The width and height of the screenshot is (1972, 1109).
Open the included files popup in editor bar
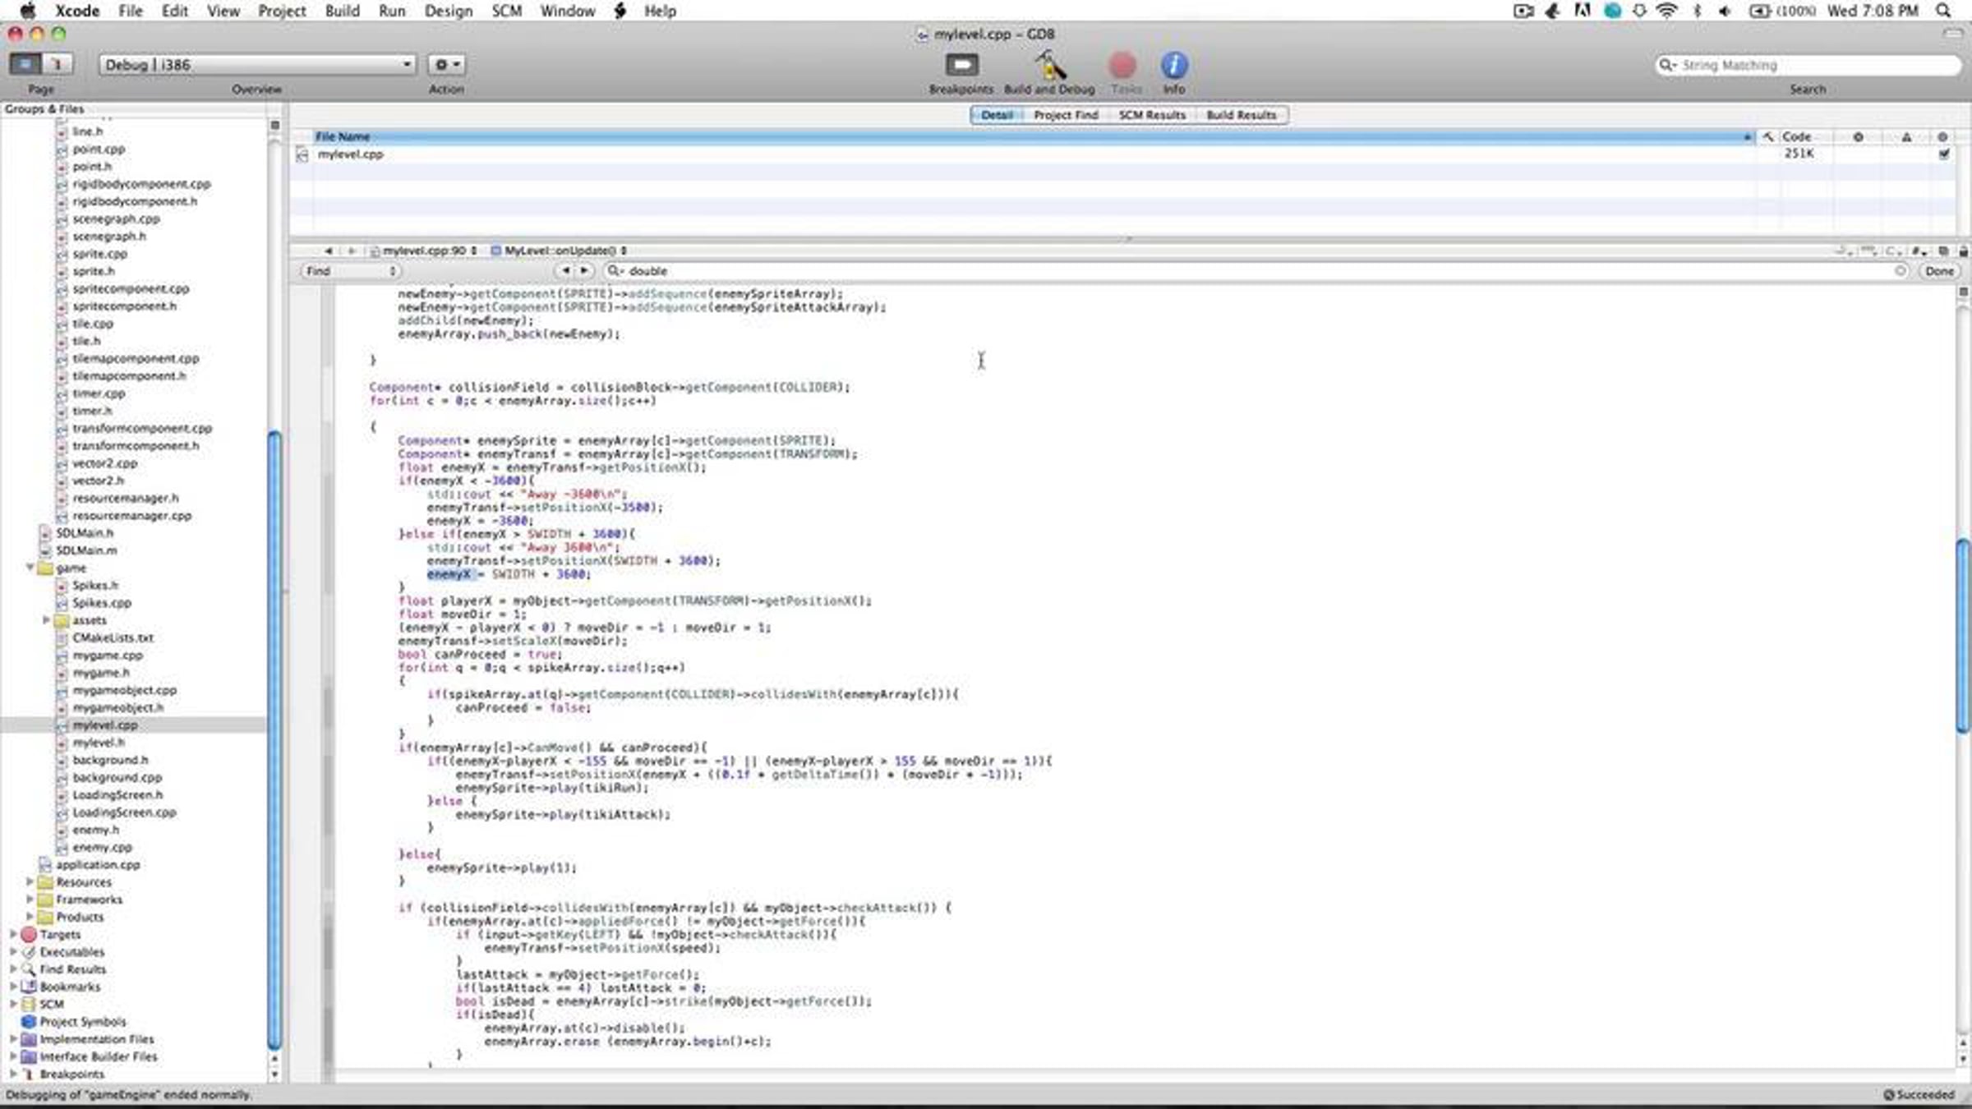(1919, 251)
